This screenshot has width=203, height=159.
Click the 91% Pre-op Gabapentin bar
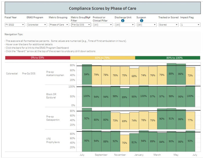click(171, 118)
